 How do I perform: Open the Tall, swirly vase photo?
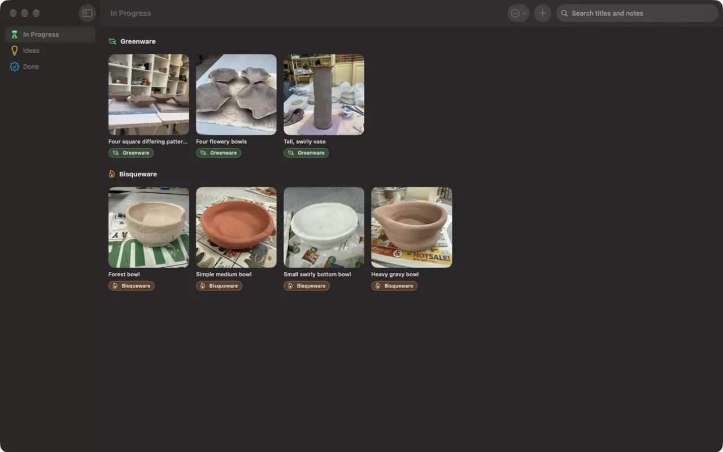[324, 94]
